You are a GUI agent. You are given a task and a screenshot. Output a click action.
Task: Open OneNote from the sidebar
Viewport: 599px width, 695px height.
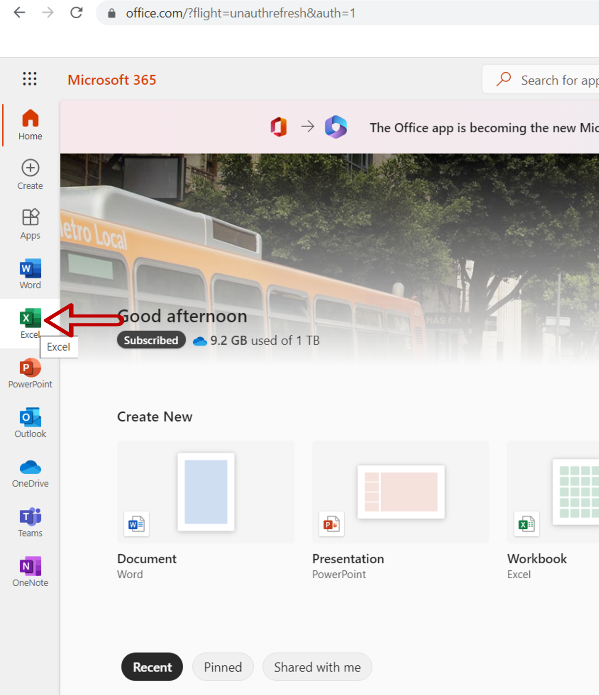click(x=30, y=571)
